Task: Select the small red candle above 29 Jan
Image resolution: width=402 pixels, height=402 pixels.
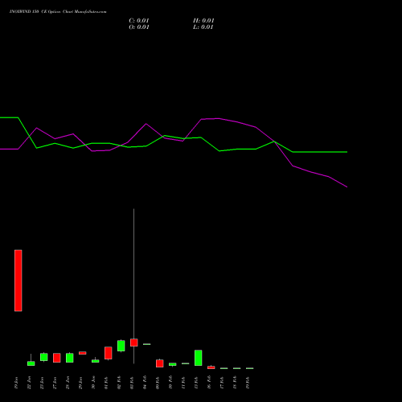Action: tap(83, 353)
